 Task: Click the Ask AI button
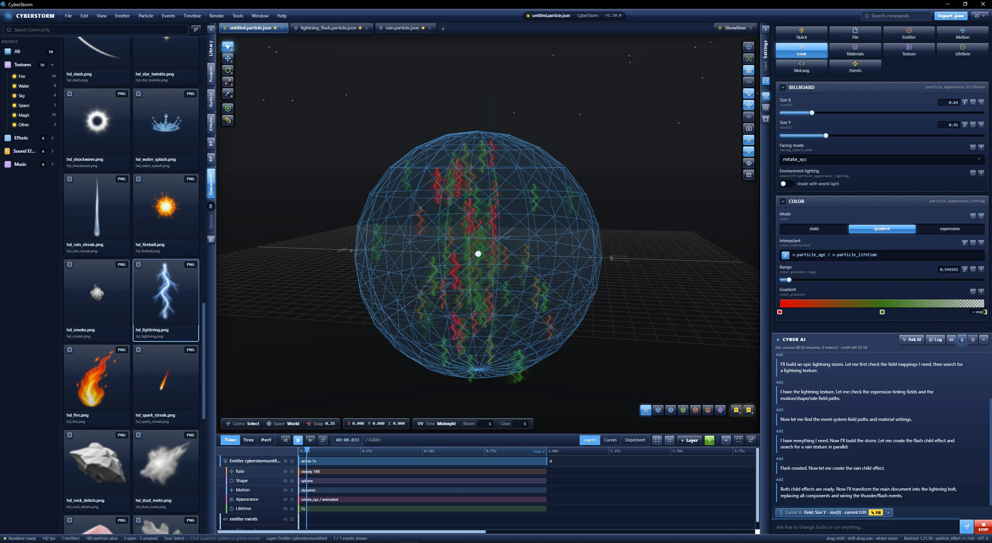911,340
